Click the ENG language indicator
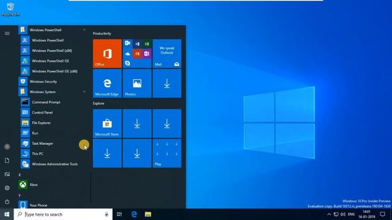392x220 pixels. point(351,215)
